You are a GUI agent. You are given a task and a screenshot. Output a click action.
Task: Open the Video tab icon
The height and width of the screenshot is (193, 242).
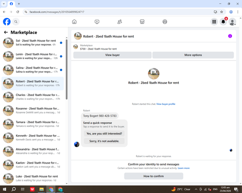(97, 22)
